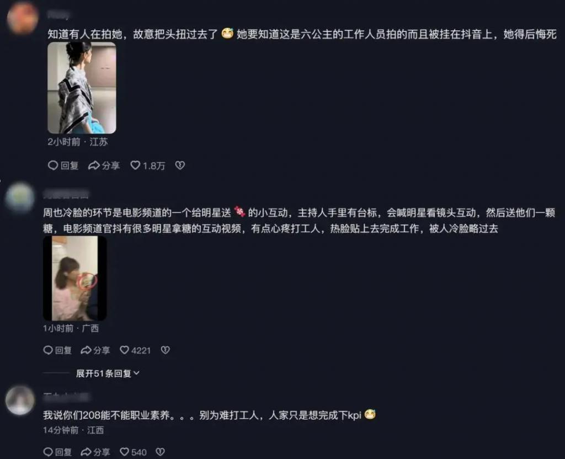Like the comment with 540 likes
565x459 pixels.
(133, 452)
